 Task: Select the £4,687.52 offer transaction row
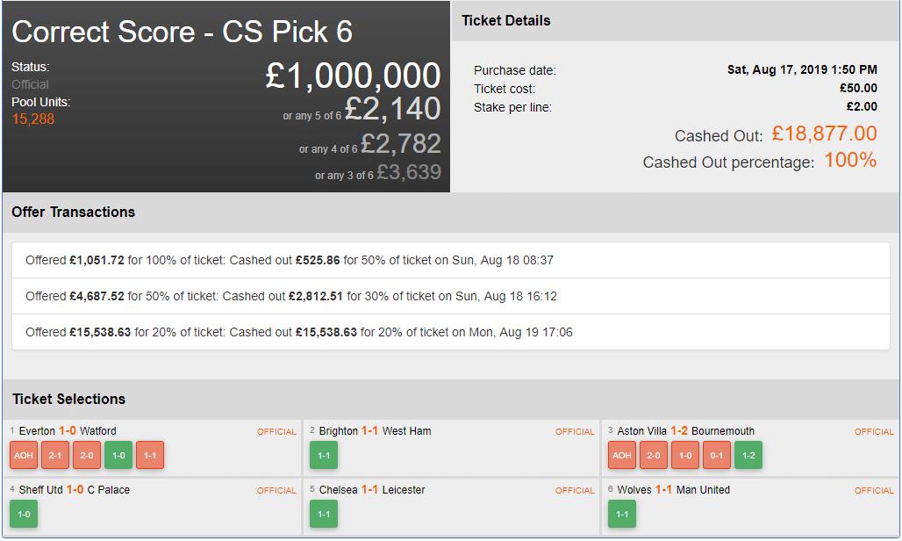coord(450,297)
